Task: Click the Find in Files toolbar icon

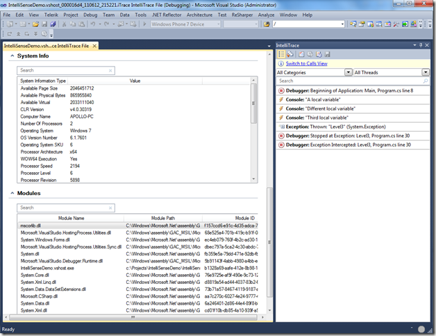Action: [x=267, y=24]
